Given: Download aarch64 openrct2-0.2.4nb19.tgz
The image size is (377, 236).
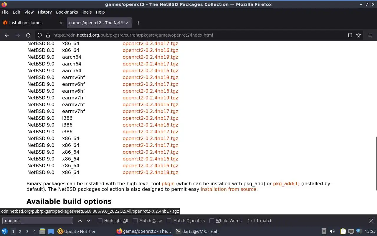Looking at the screenshot, I should point(151,57).
